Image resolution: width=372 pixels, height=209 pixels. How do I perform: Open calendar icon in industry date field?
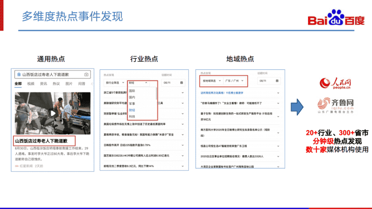pyautogui.click(x=182, y=83)
